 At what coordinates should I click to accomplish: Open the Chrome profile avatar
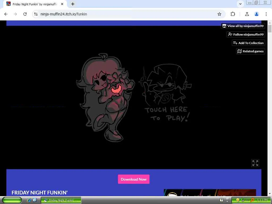click(257, 14)
